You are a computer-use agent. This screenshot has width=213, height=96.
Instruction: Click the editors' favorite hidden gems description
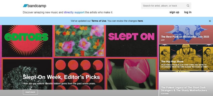click(x=59, y=84)
